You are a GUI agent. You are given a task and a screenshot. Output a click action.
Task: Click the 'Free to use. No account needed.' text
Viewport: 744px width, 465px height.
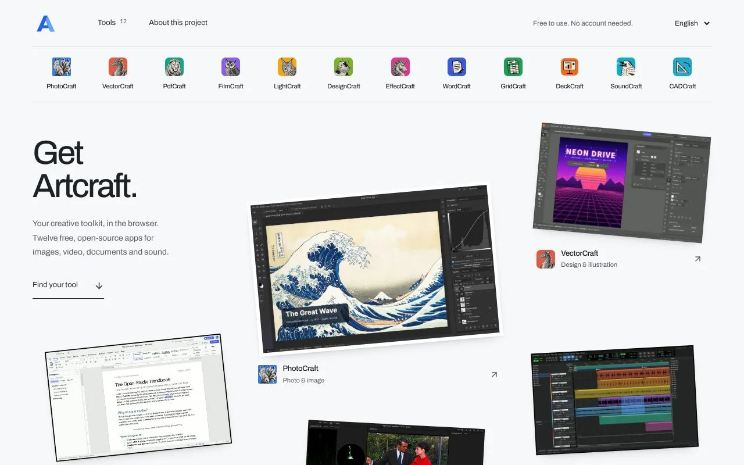583,23
